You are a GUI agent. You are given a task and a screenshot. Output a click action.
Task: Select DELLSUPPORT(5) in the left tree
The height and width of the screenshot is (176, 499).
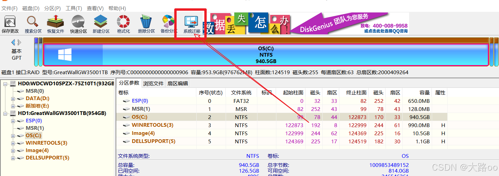click(47, 158)
